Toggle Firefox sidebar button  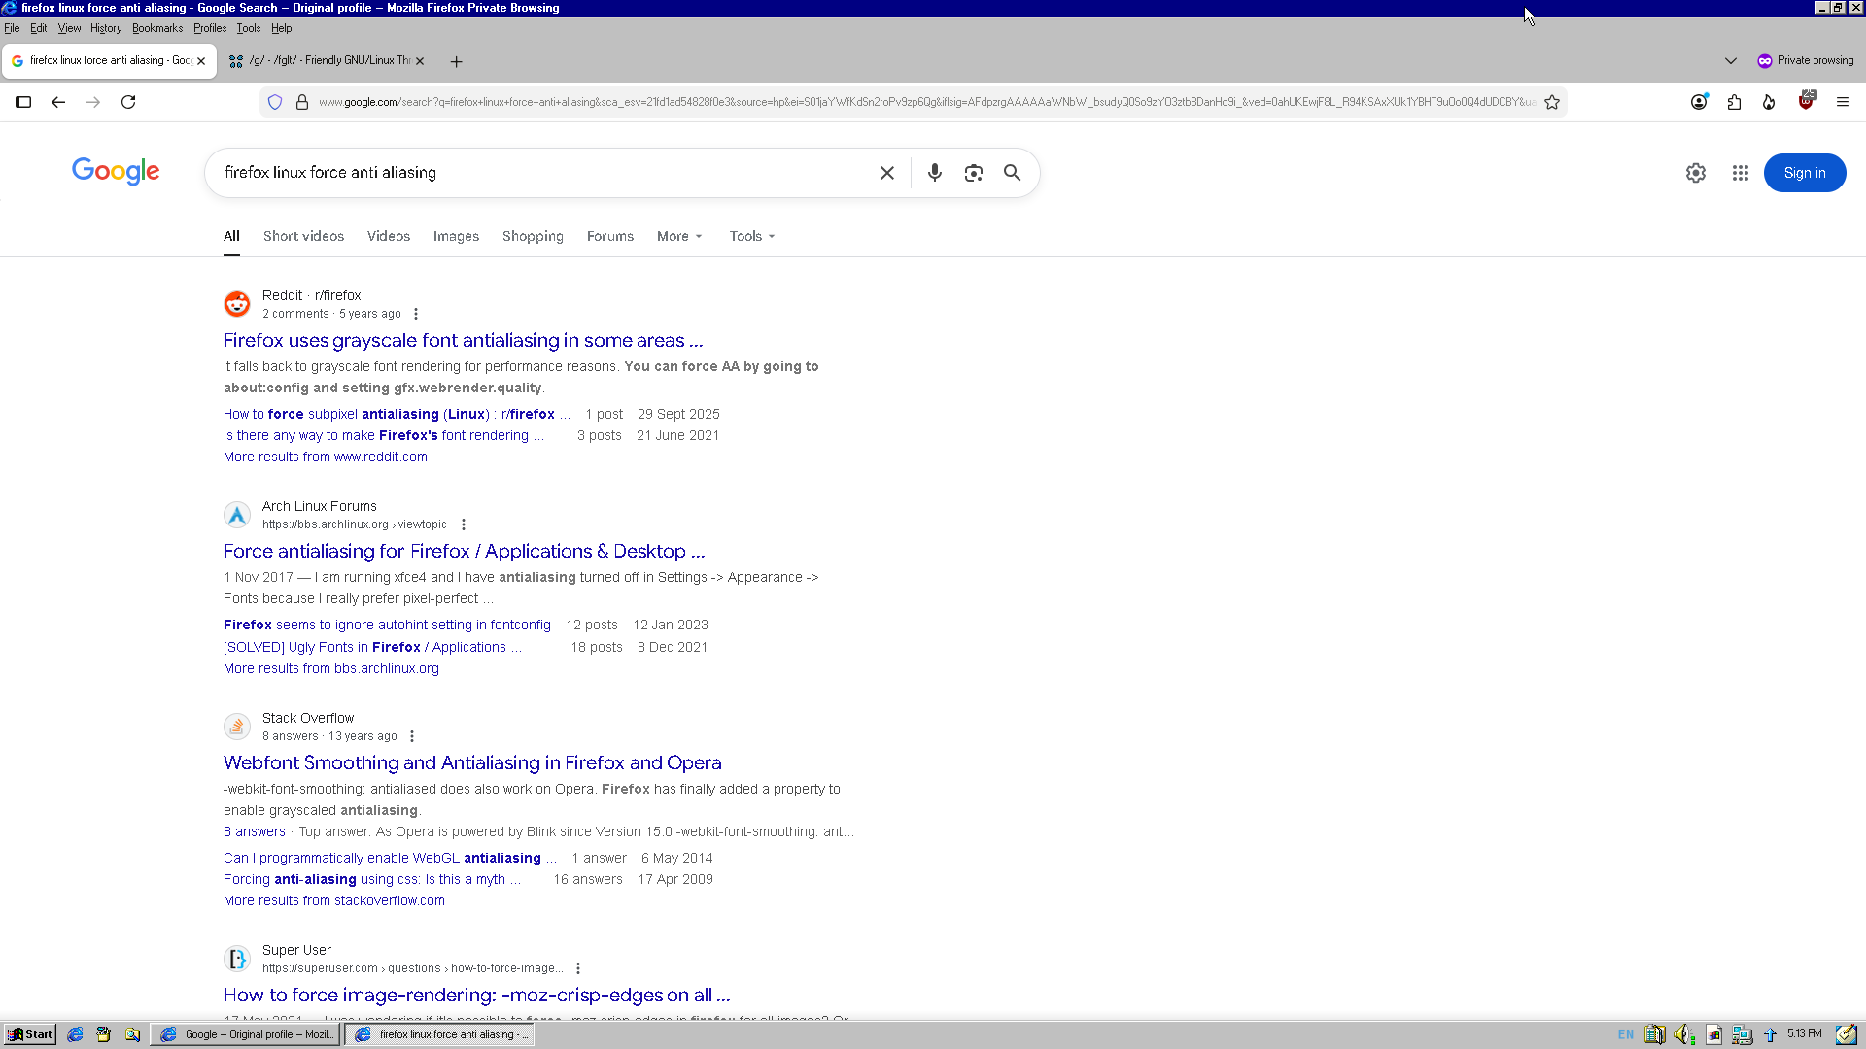click(23, 102)
